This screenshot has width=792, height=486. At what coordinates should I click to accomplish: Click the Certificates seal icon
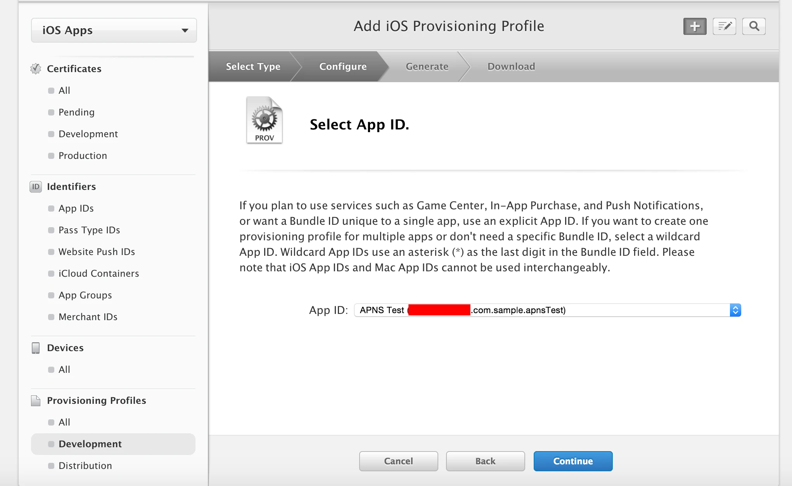pyautogui.click(x=36, y=69)
